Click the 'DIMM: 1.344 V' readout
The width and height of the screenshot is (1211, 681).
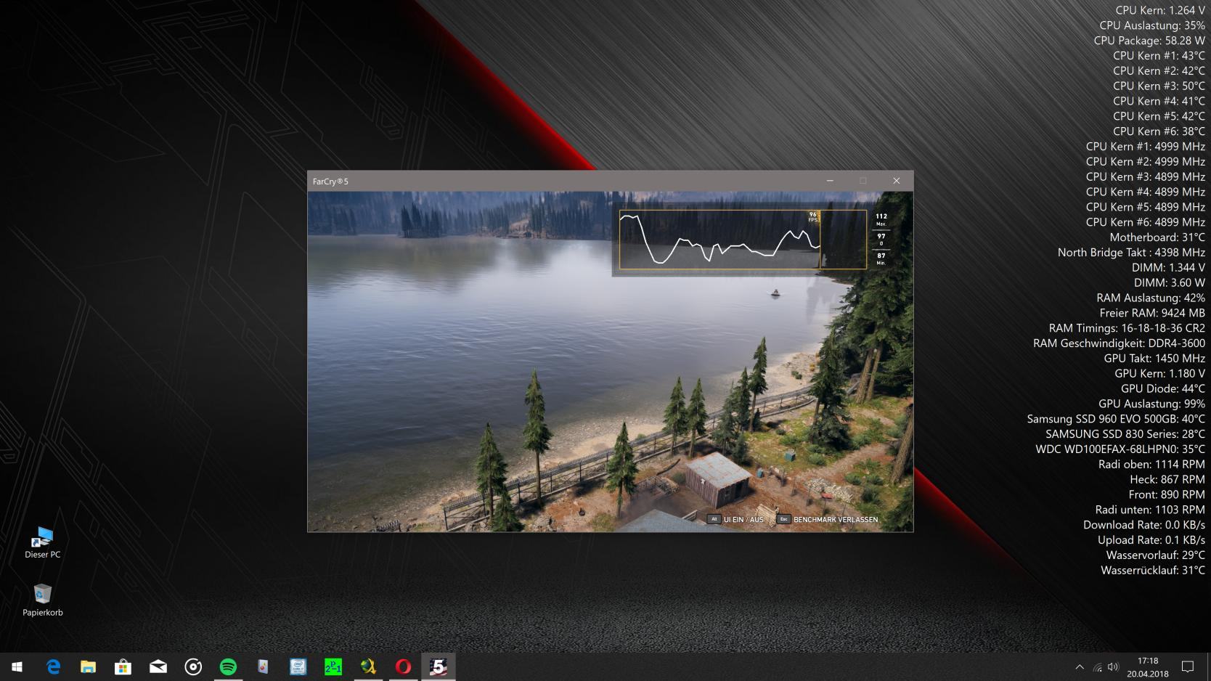(x=1168, y=268)
